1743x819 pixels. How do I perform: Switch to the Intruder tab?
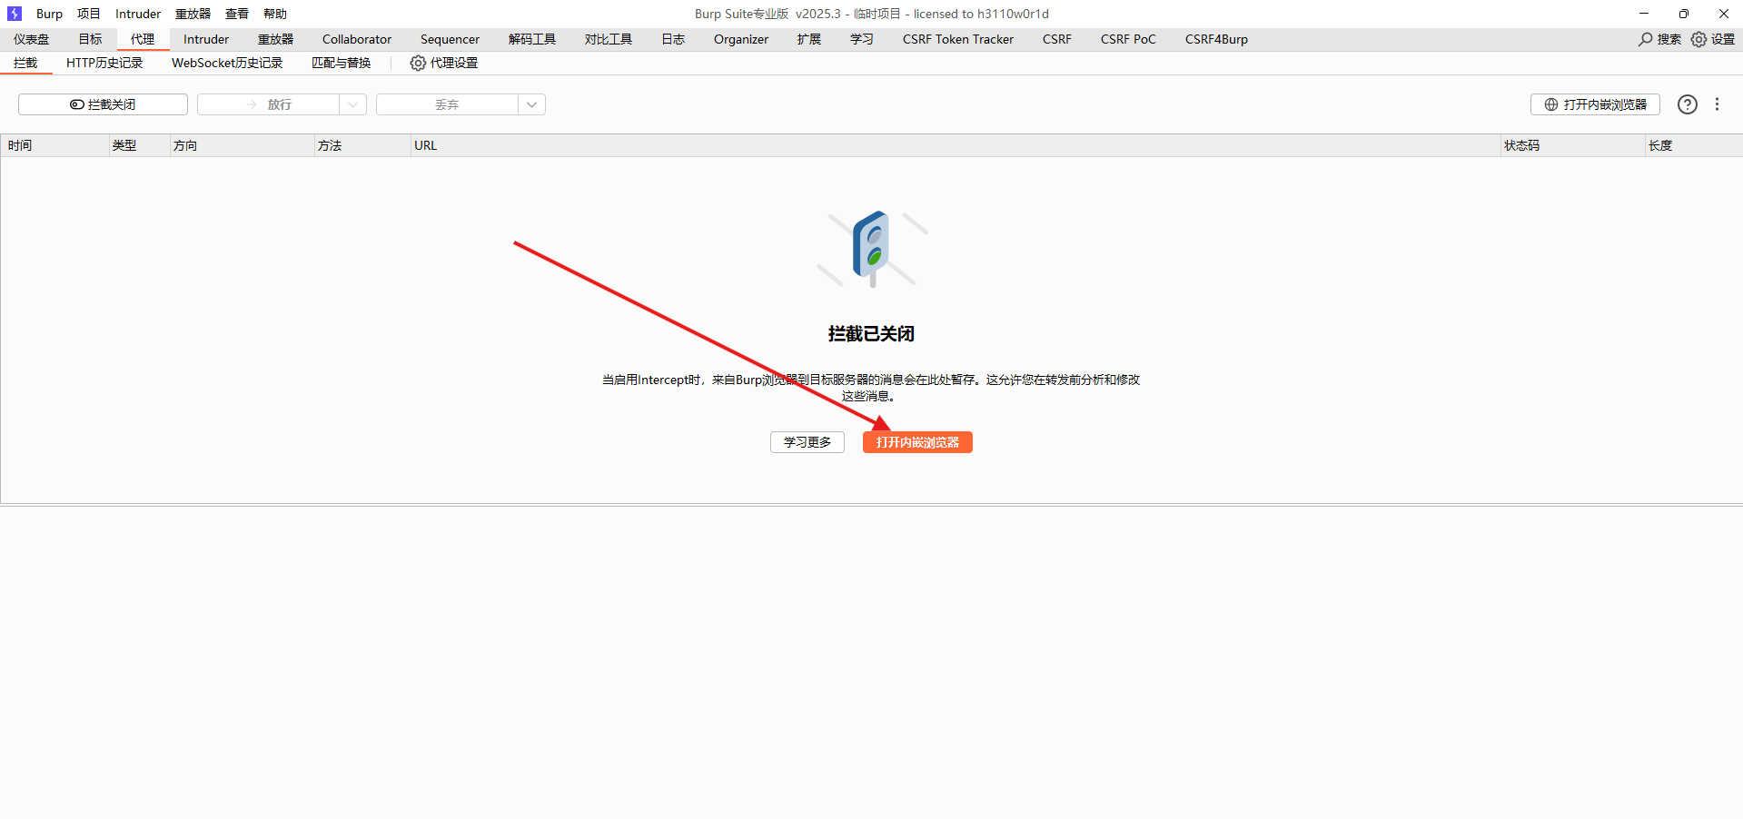206,39
